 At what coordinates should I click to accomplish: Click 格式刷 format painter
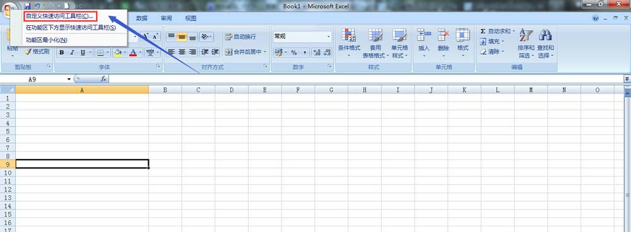point(37,52)
